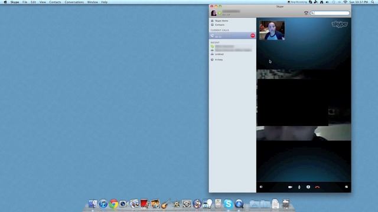
Task: Open Spotlight search in menu bar
Action: [373, 2]
